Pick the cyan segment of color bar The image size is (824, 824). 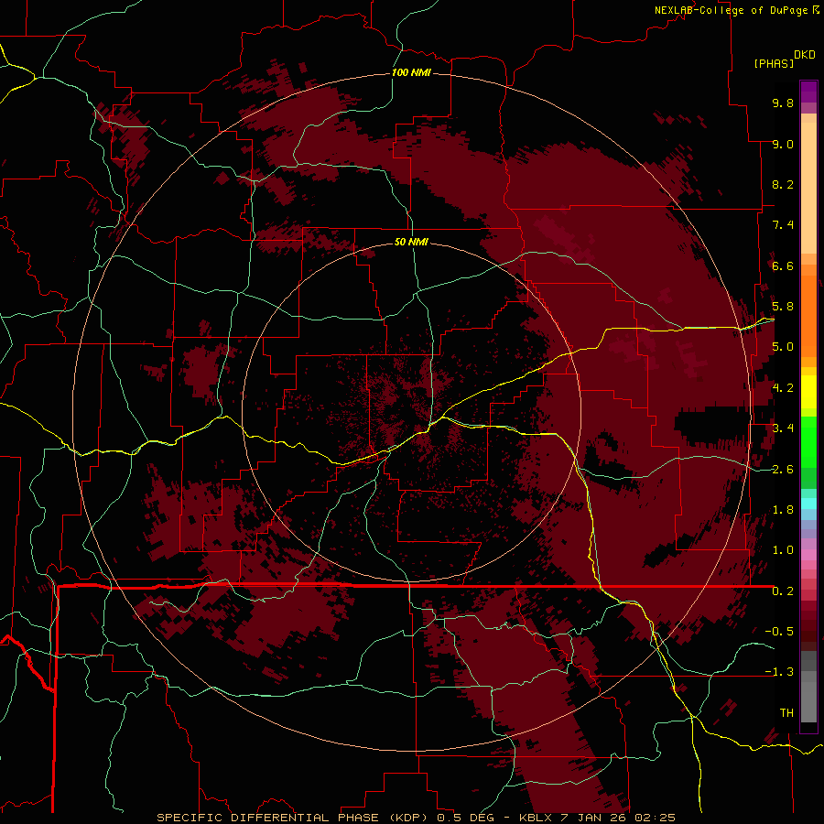[x=808, y=503]
